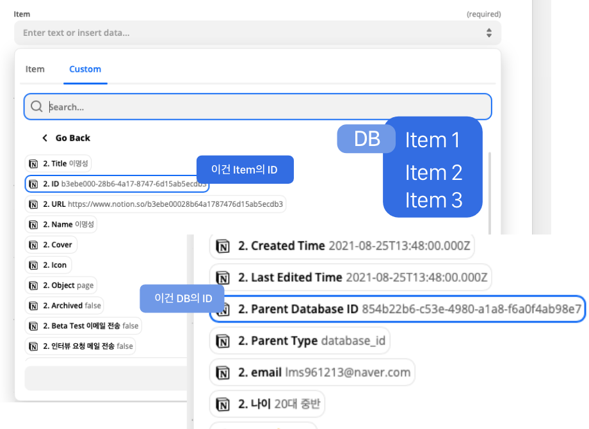Click the Notion icon beside 2. Name
Image resolution: width=589 pixels, height=429 pixels.
(33, 225)
